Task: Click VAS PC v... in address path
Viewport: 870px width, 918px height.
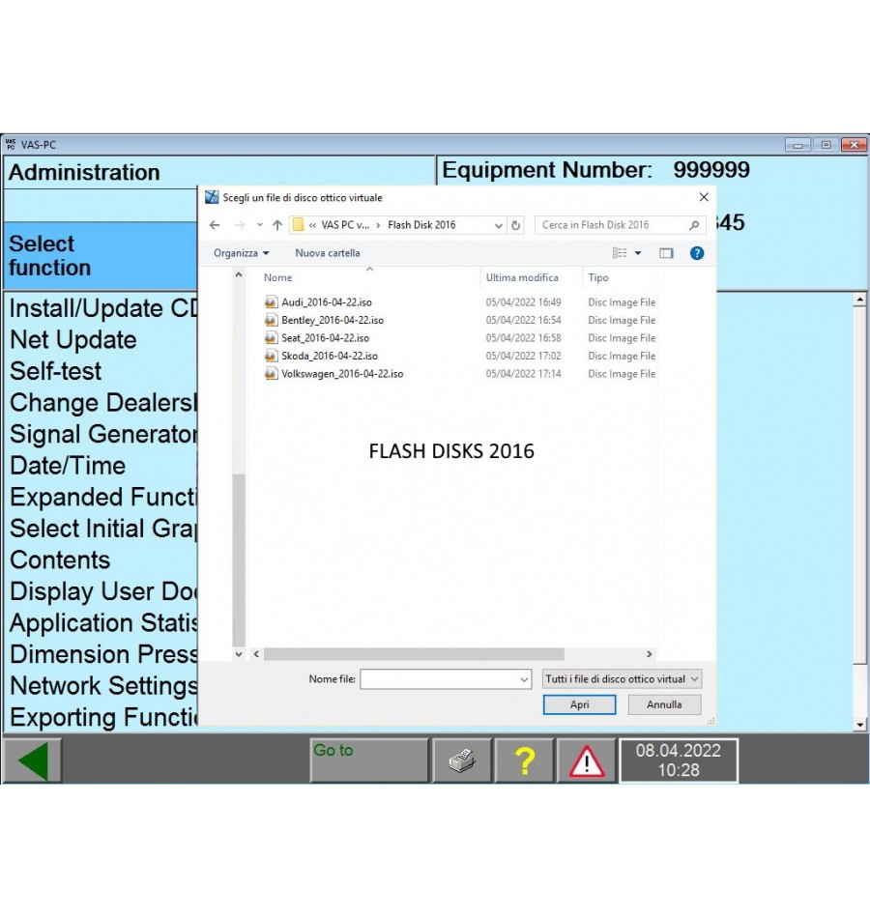Action: tap(345, 225)
